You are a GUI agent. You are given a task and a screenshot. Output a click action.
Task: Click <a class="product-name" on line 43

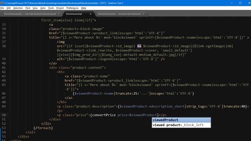[87, 76]
